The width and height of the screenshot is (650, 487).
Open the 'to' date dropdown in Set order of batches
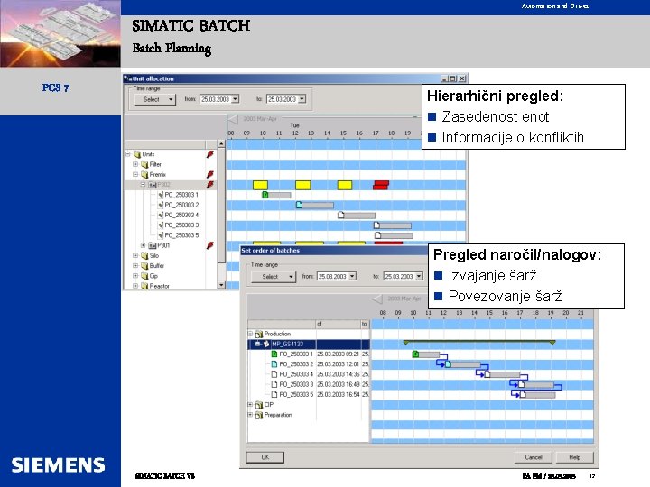pos(419,276)
